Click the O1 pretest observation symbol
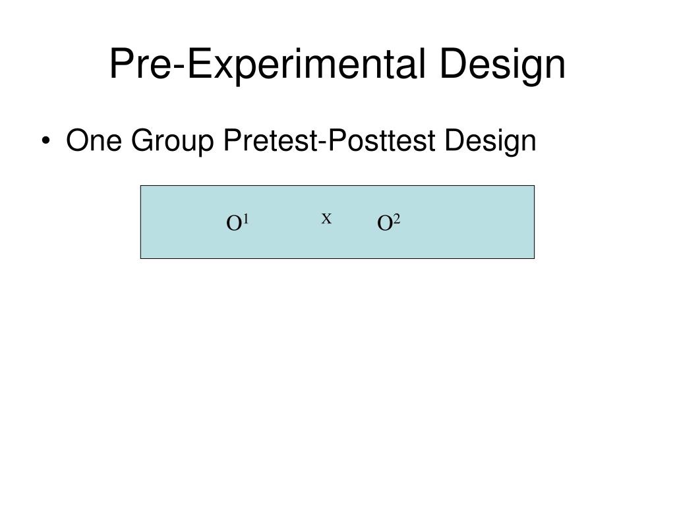Viewport: 675px width, 506px height. (237, 223)
